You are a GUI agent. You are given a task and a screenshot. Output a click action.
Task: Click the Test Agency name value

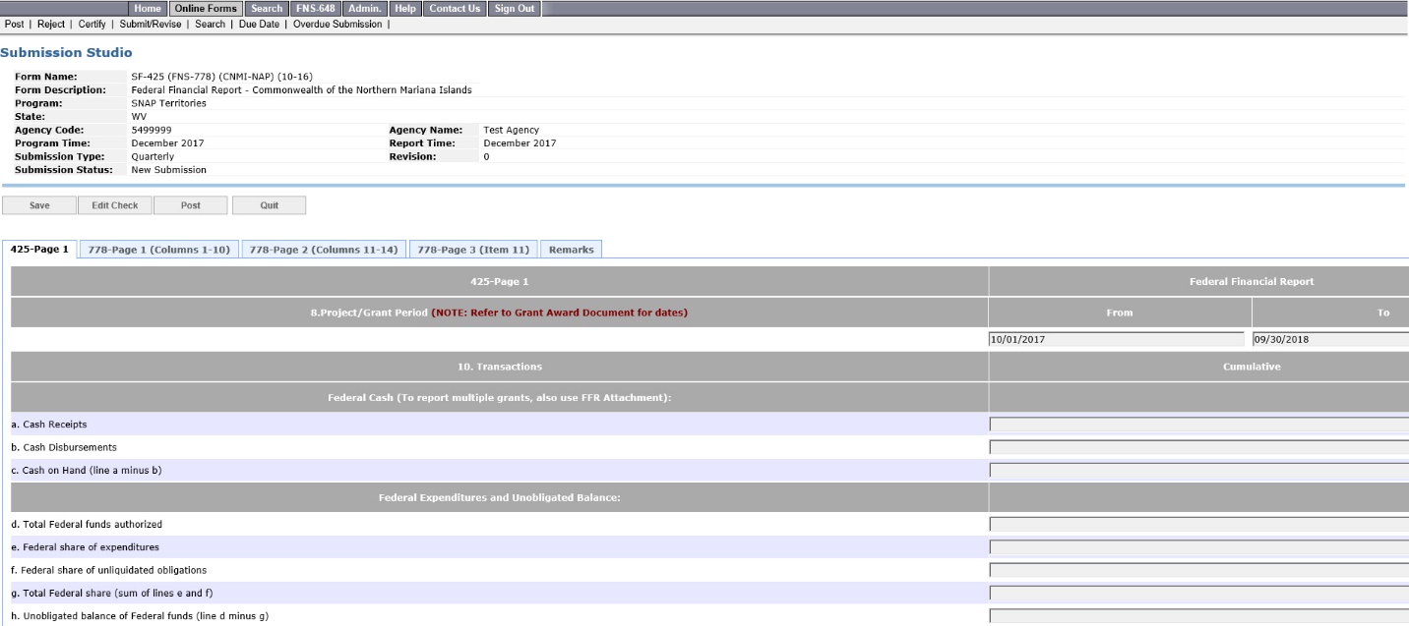(x=512, y=130)
